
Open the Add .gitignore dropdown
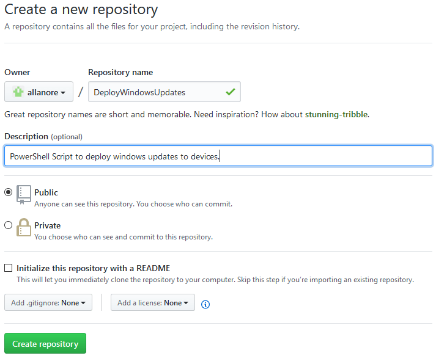48,302
